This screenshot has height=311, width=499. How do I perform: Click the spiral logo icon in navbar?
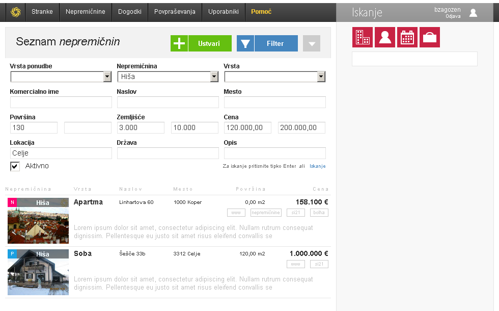(15, 12)
